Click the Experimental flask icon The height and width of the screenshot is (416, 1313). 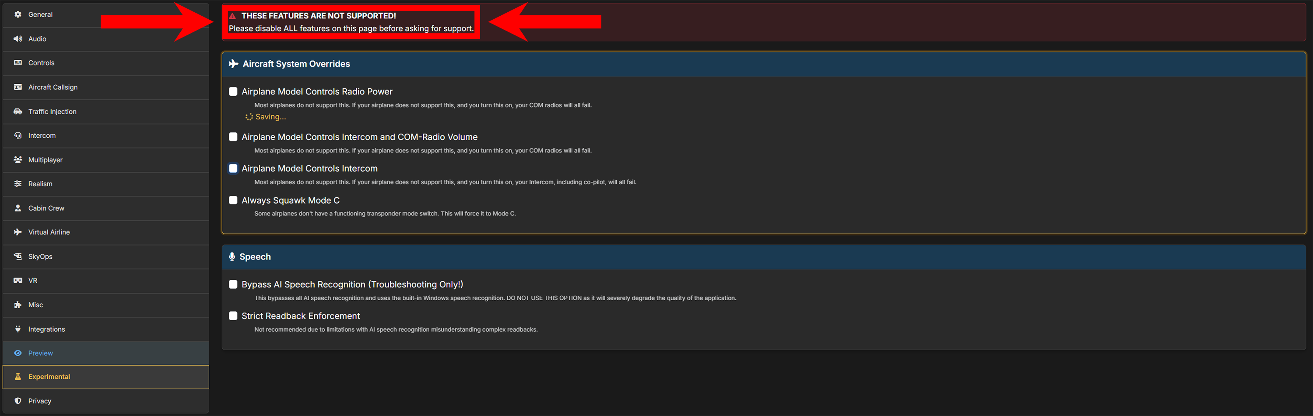(x=18, y=377)
